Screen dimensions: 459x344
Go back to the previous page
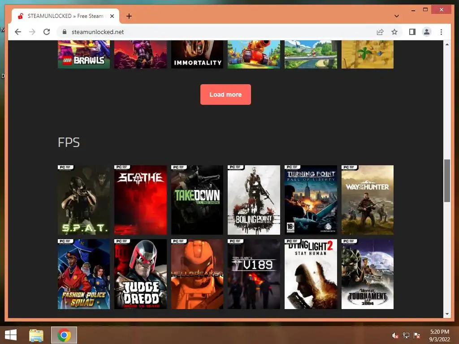pos(18,32)
